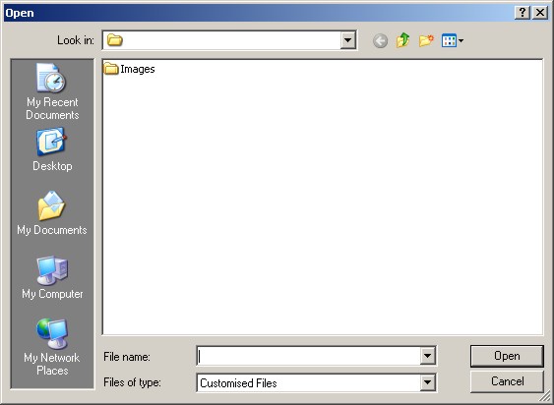Open My Recent Documents shortcut
The height and width of the screenshot is (405, 554).
pos(52,91)
